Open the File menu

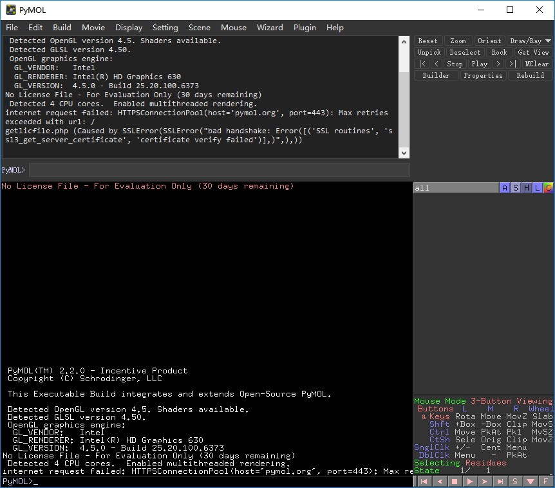point(12,28)
